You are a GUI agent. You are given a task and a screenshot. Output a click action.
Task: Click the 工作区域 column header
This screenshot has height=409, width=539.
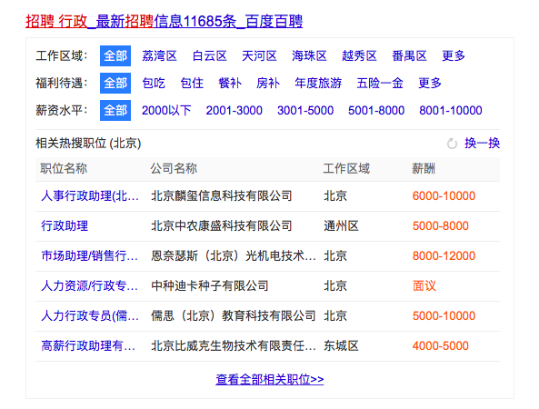click(x=346, y=168)
